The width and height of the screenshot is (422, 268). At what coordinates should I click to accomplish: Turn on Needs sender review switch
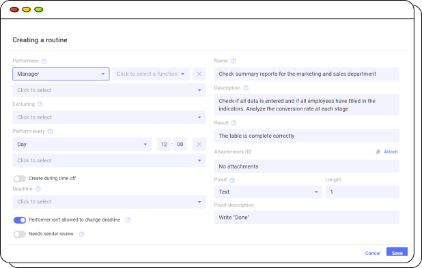pos(20,234)
